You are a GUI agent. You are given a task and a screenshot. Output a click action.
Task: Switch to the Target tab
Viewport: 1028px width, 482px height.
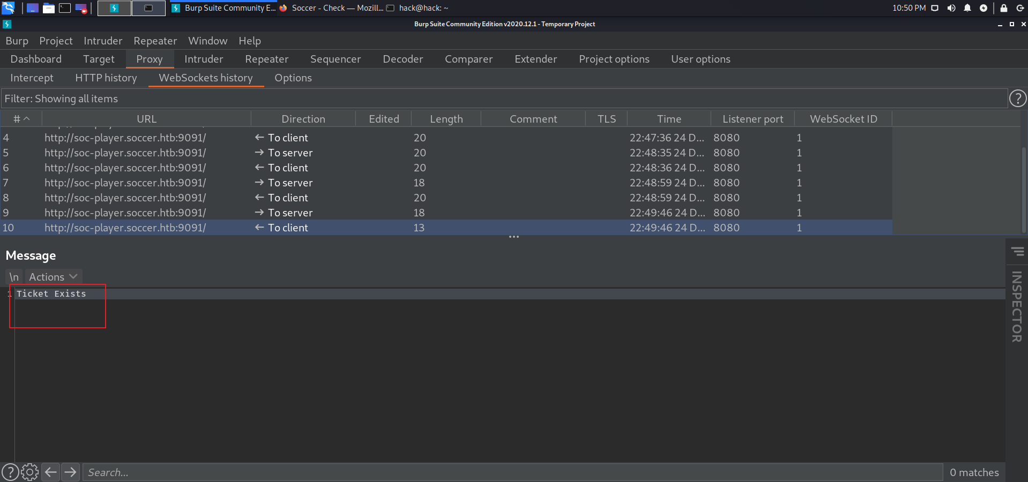(x=99, y=59)
